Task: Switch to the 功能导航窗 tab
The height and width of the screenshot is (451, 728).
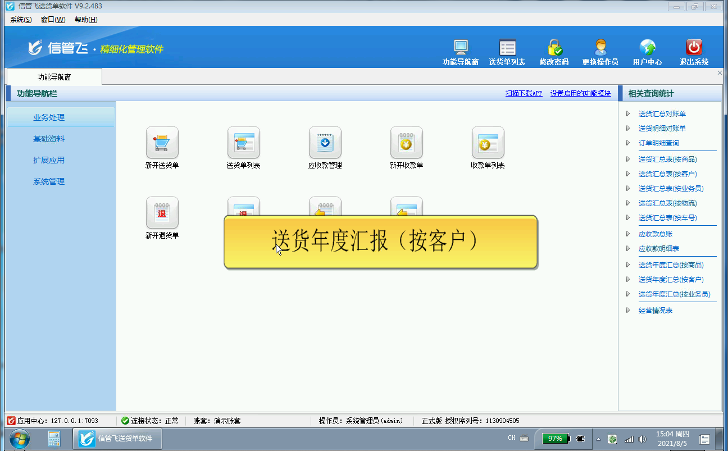Action: click(54, 77)
